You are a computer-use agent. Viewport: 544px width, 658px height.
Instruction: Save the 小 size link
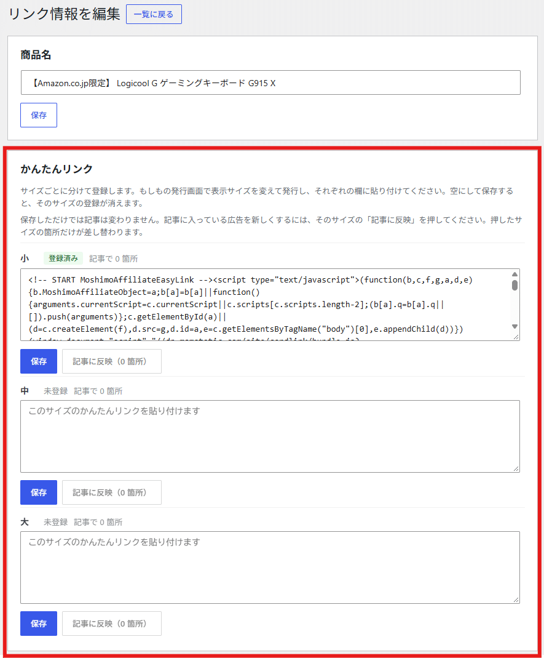[39, 361]
